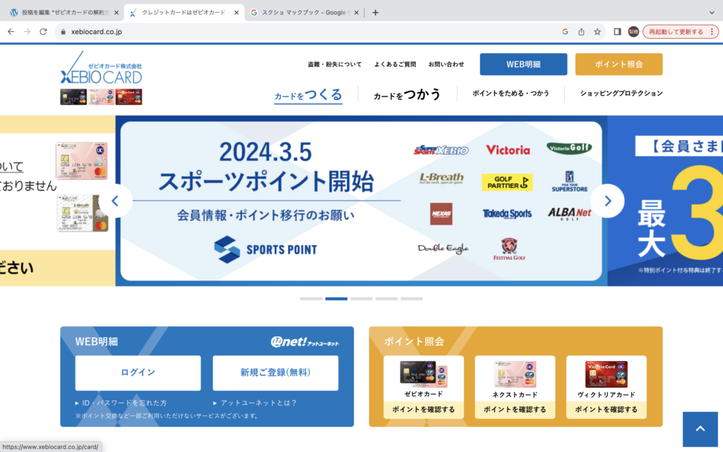Viewport: 723px width, 452px height.
Task: Open the カードをつかう menu
Action: click(x=407, y=95)
